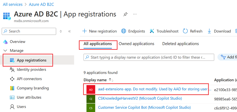The image size is (237, 112).
Task: Click the Identity providers people icon
Action: [x=12, y=70]
